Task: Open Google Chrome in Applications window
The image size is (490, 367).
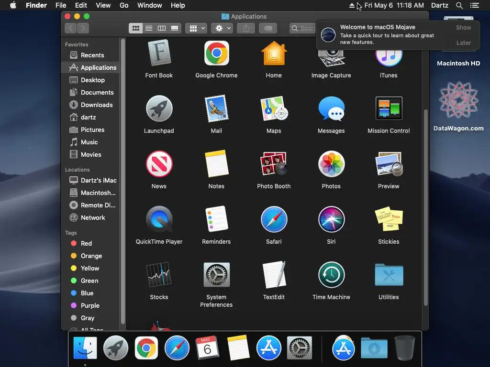Action: tap(216, 53)
